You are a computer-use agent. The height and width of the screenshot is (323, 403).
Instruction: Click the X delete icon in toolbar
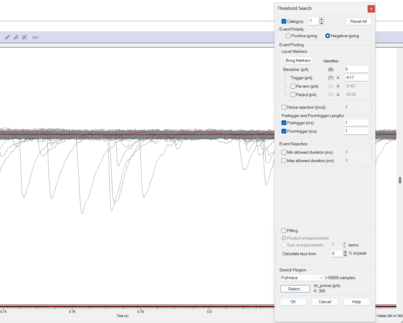(24, 37)
